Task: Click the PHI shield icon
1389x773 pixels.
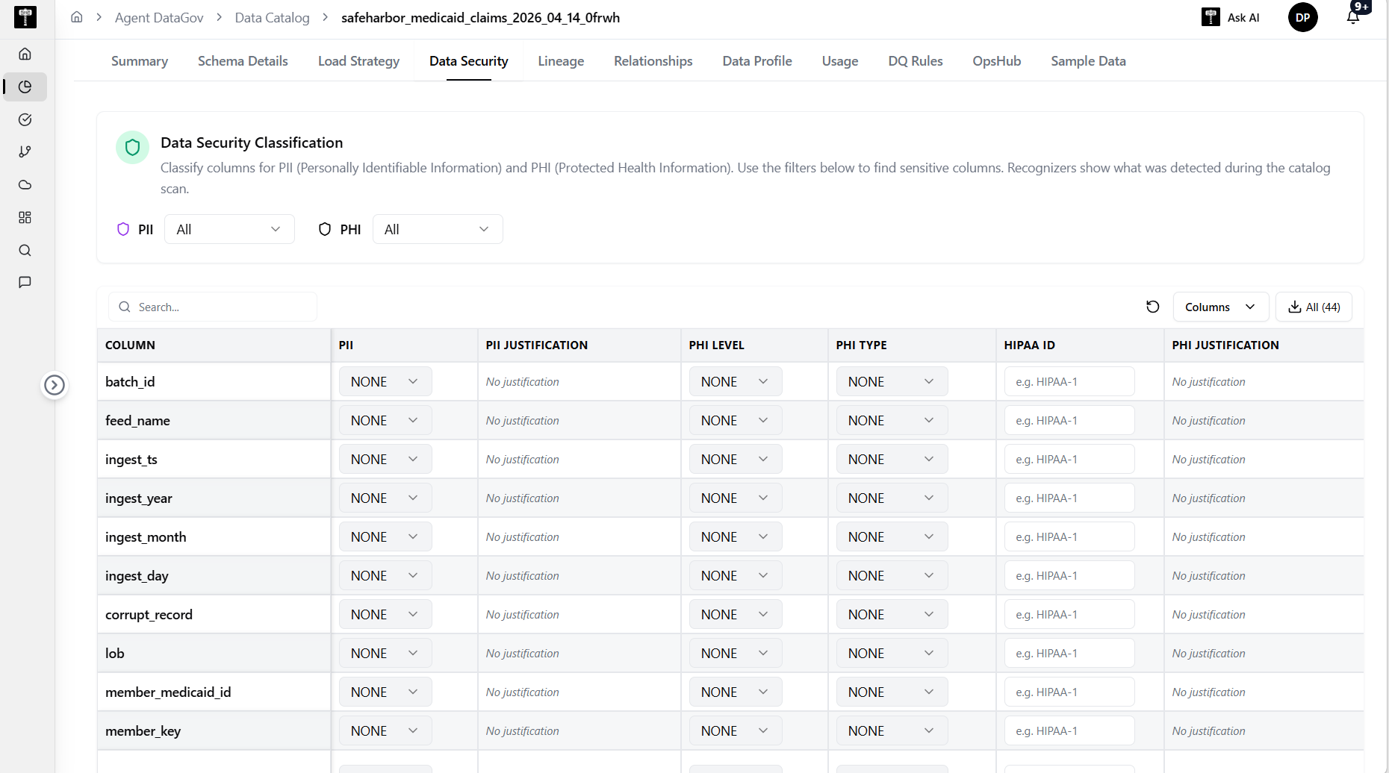Action: point(324,229)
